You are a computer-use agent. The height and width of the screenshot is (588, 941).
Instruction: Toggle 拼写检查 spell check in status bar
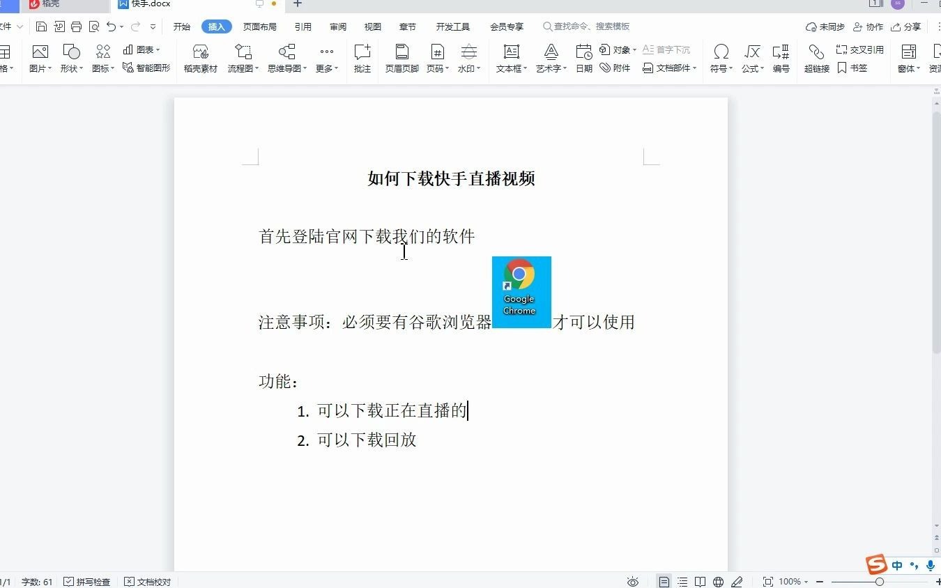click(x=86, y=582)
